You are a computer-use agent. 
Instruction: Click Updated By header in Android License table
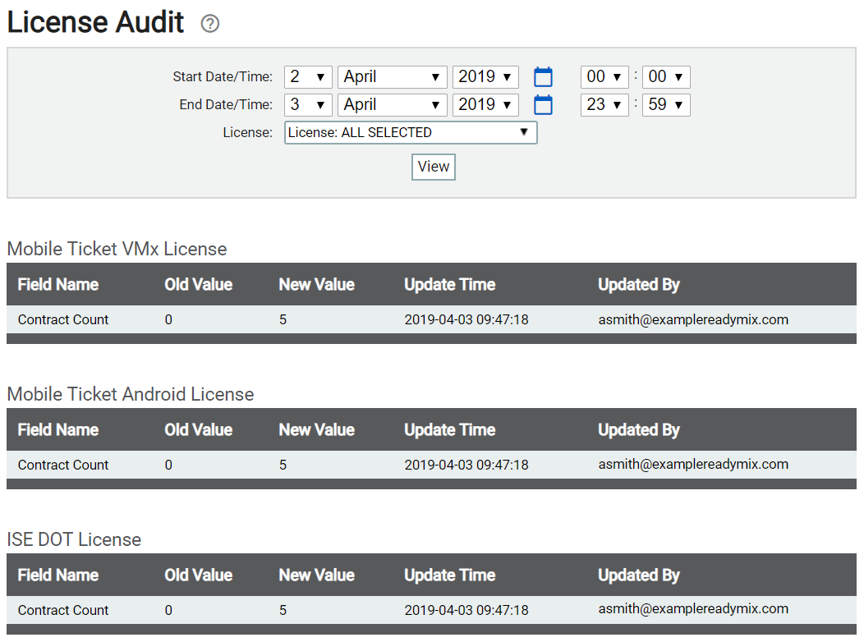coord(639,429)
